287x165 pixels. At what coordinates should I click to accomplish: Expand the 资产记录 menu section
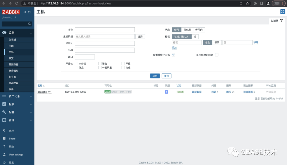[31, 96]
